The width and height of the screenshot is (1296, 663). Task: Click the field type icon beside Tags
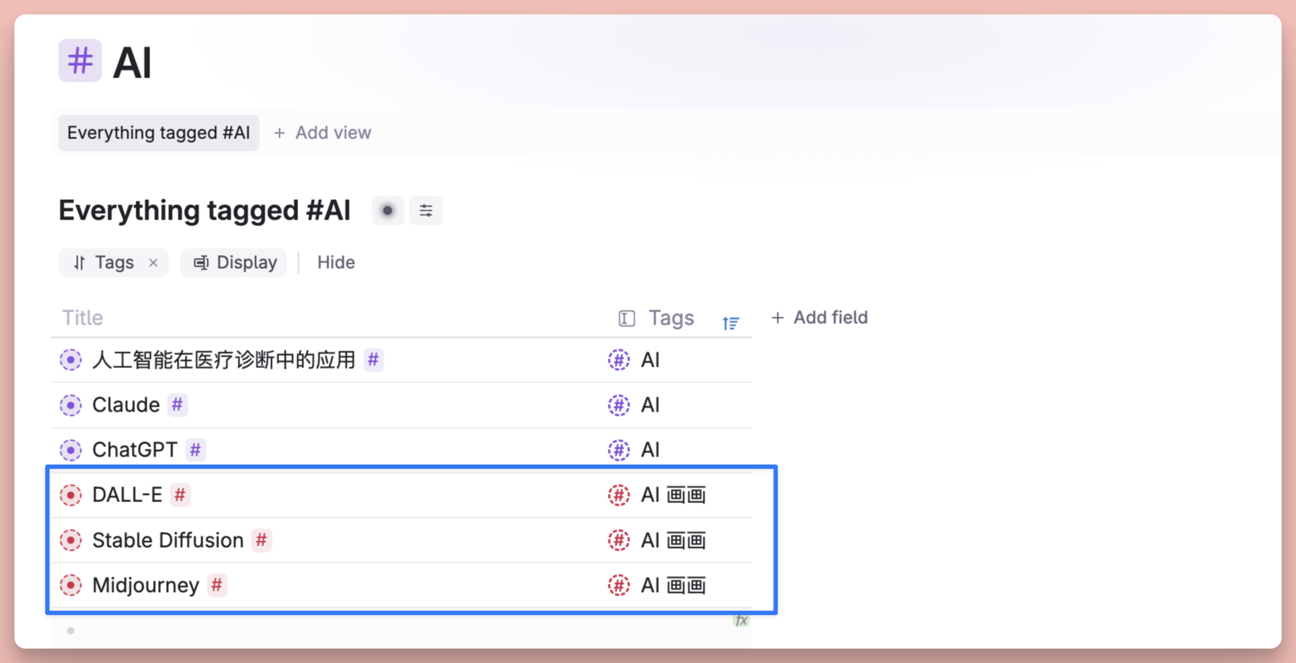coord(627,318)
